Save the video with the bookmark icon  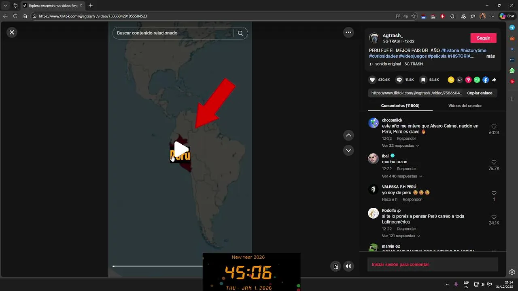tap(423, 80)
